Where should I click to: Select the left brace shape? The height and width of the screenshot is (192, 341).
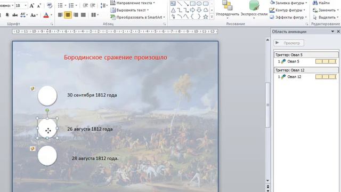click(192, 17)
